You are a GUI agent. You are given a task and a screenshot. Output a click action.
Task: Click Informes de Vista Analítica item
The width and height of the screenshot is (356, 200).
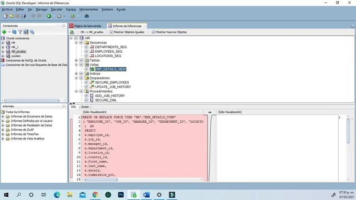click(x=27, y=138)
